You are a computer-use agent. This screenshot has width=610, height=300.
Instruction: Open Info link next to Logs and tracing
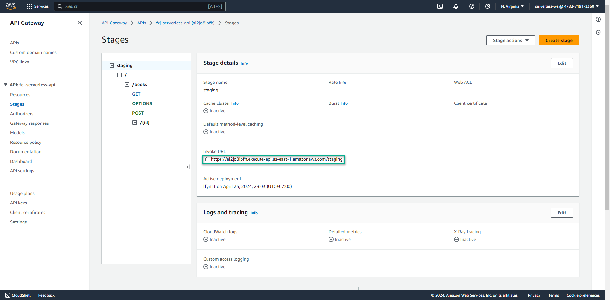(x=254, y=213)
